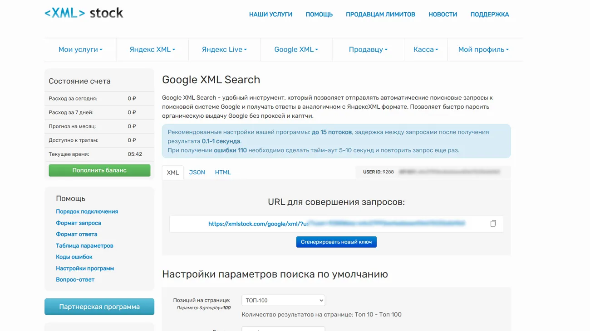Viewport: 590px width, 331px height.
Task: Open the Касса dropdown menu
Action: click(x=426, y=50)
